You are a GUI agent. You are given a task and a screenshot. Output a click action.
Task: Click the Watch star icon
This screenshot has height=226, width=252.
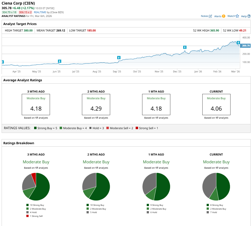[x=237, y=16]
